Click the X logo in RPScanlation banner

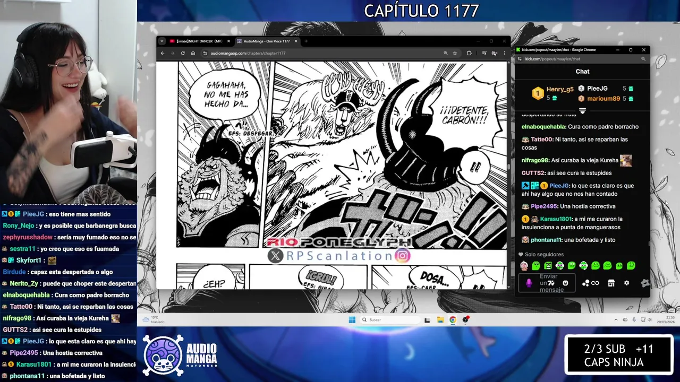[x=275, y=256]
